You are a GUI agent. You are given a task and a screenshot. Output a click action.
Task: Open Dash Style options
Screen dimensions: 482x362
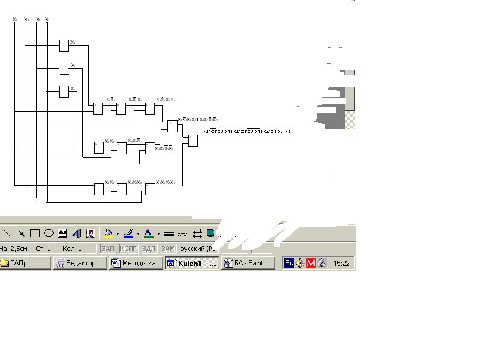point(183,233)
